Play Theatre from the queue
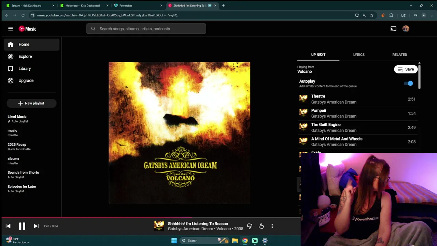The width and height of the screenshot is (437, 246). [x=357, y=99]
